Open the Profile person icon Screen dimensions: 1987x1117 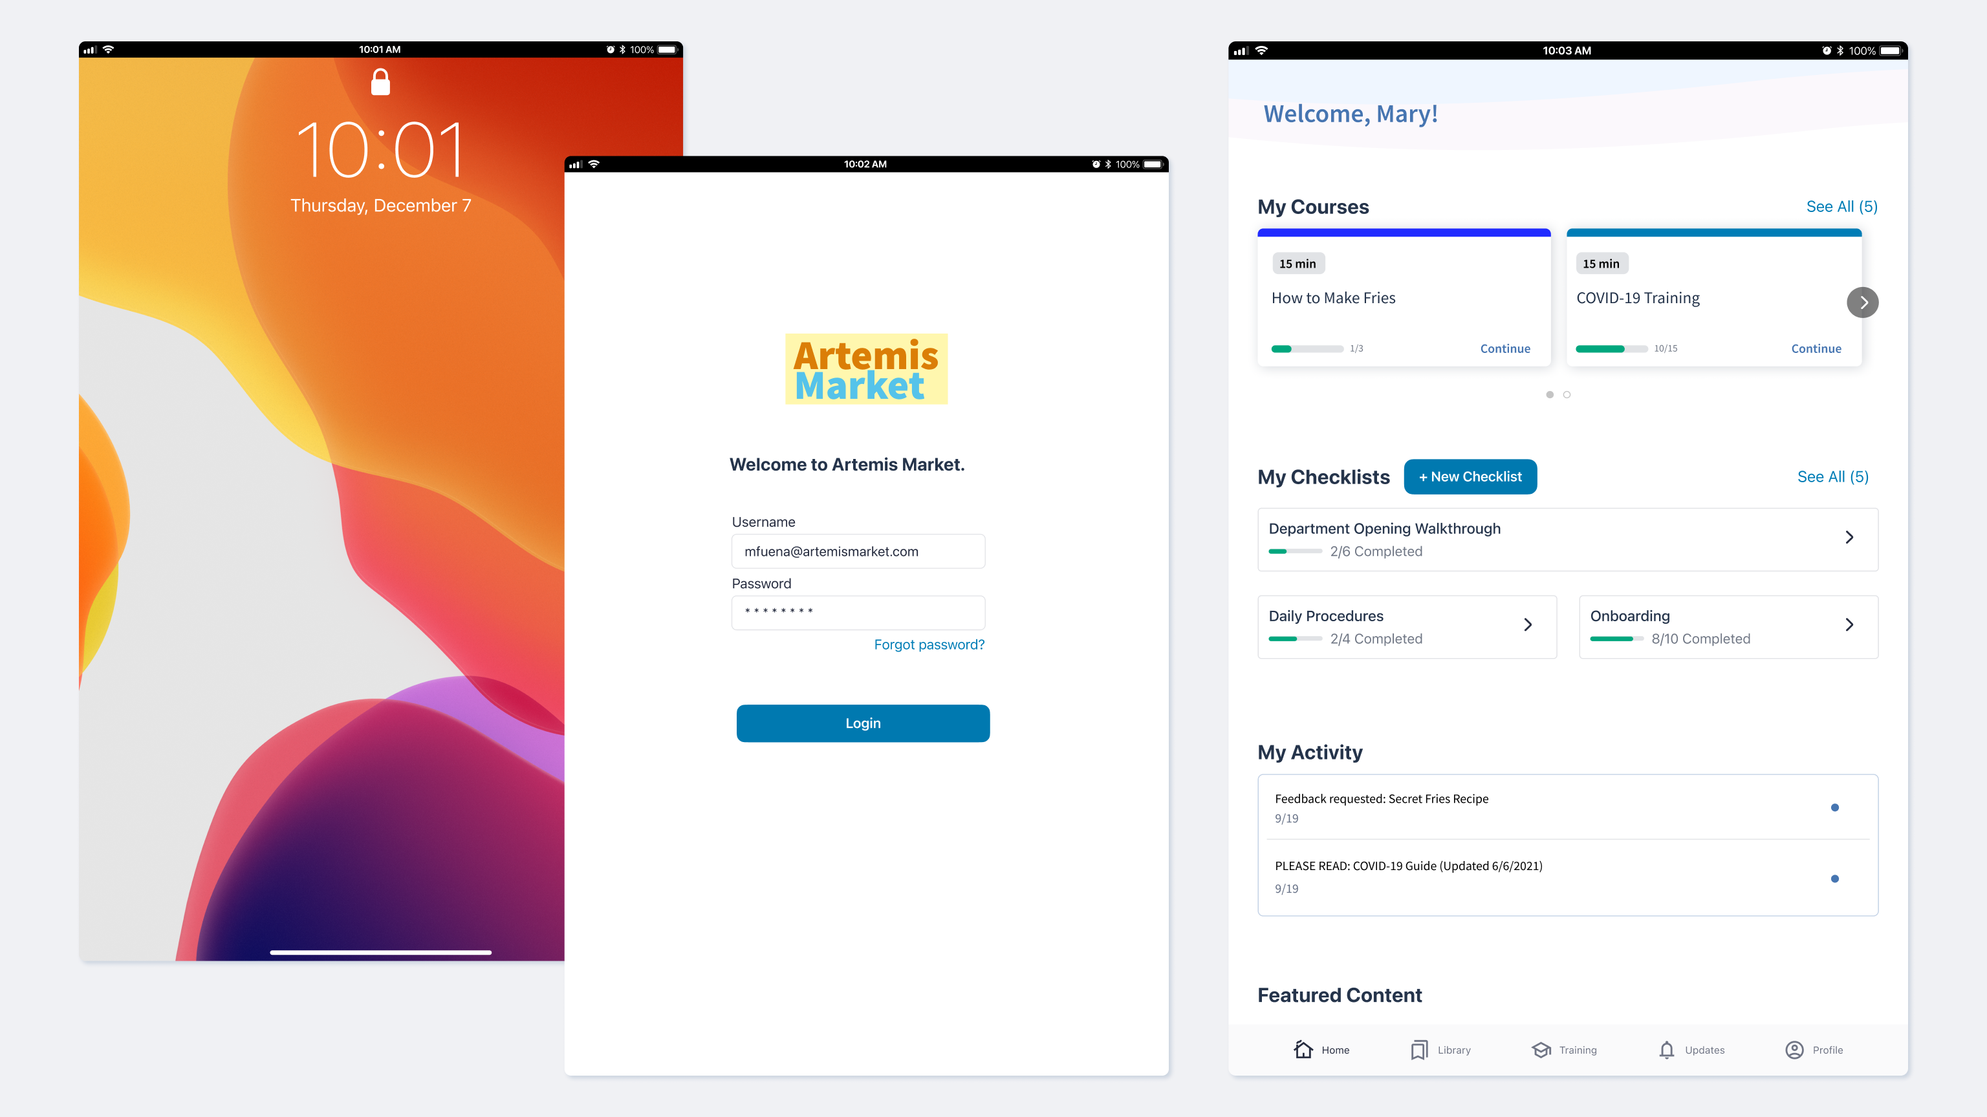coord(1795,1050)
